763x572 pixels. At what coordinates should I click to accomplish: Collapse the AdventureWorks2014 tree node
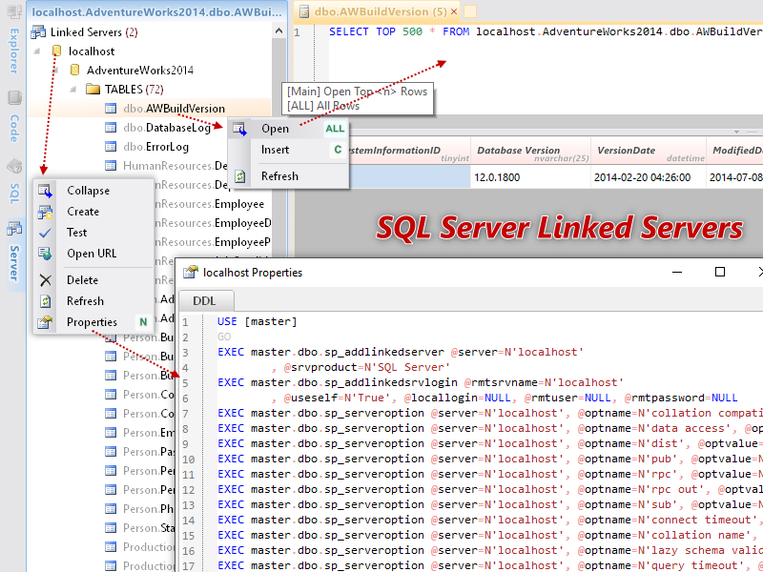[55, 70]
